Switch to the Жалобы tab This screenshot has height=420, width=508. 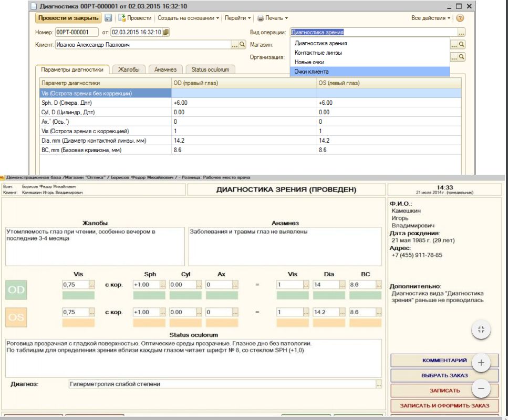click(x=129, y=69)
